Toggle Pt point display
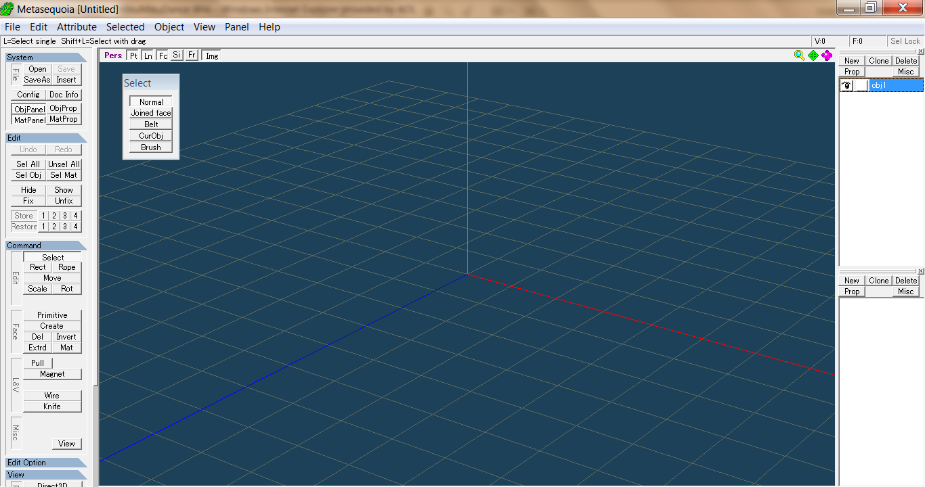This screenshot has height=487, width=925. [x=133, y=55]
